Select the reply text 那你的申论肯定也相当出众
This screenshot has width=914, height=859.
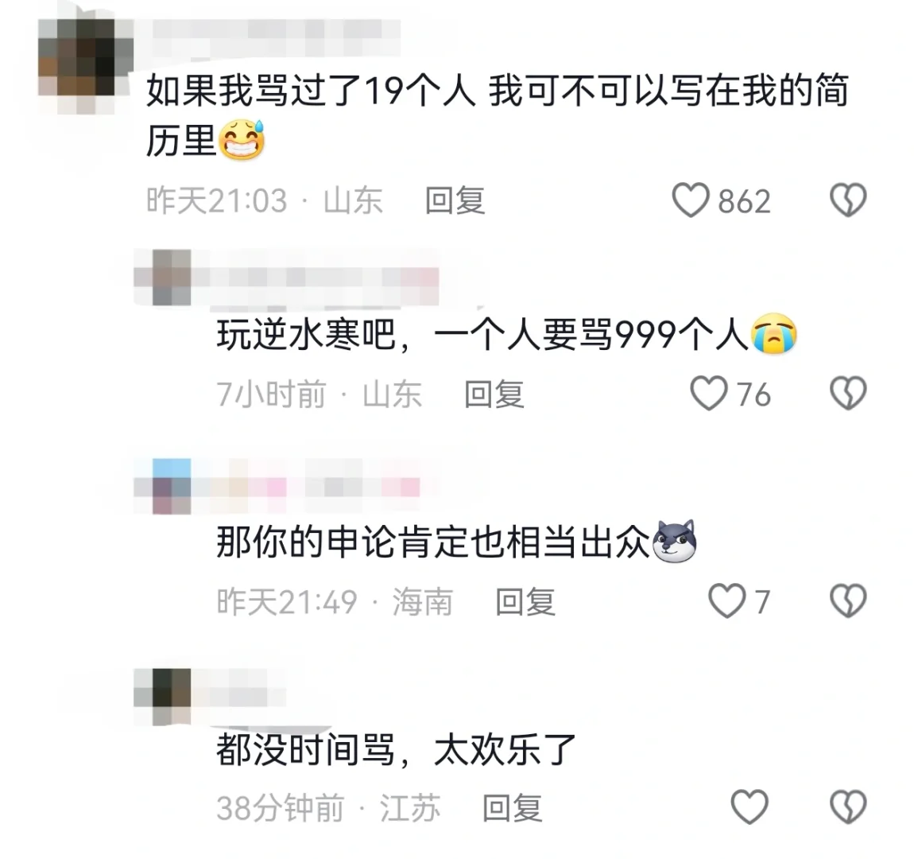click(433, 541)
